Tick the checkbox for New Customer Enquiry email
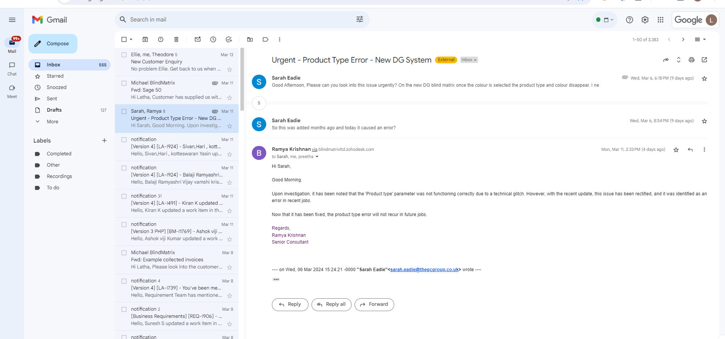Image resolution: width=725 pixels, height=339 pixels. tap(124, 55)
